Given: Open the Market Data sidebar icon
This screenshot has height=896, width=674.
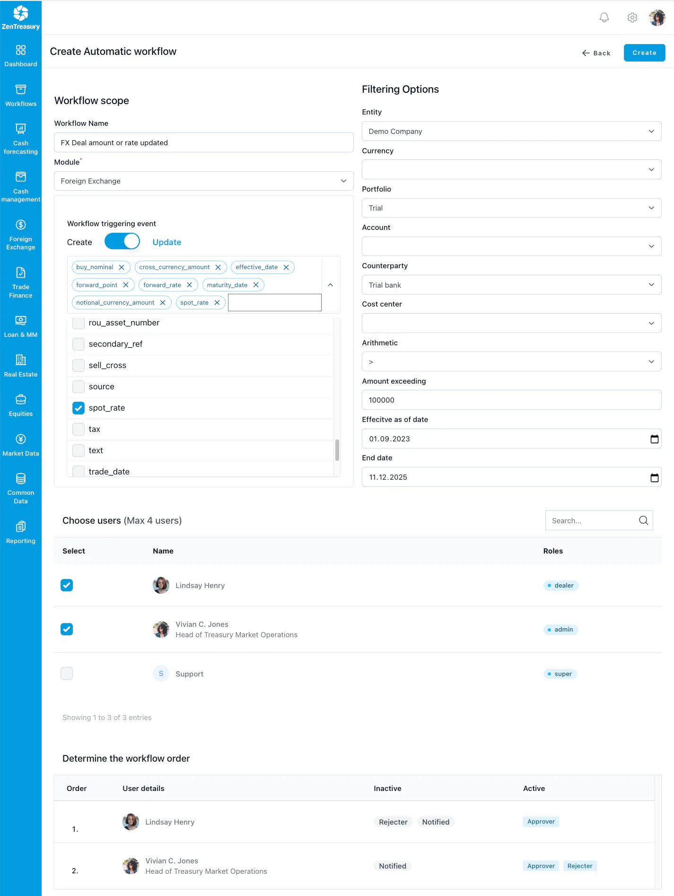Looking at the screenshot, I should [21, 439].
